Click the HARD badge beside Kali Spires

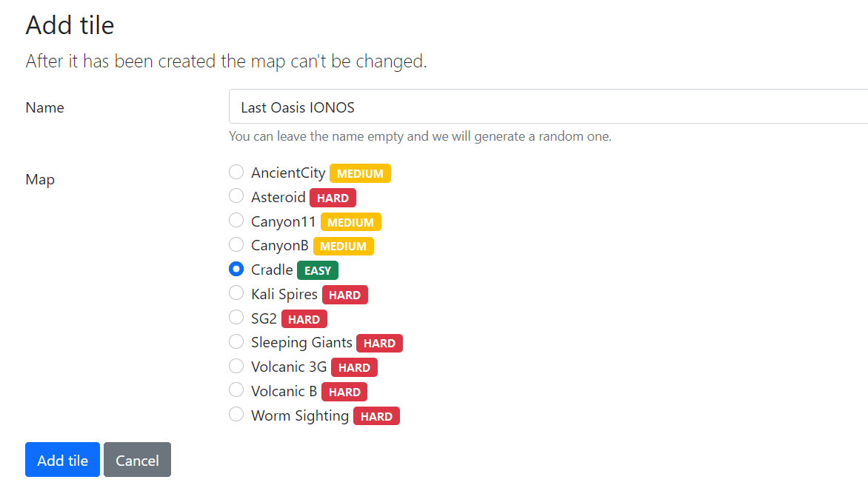point(345,295)
